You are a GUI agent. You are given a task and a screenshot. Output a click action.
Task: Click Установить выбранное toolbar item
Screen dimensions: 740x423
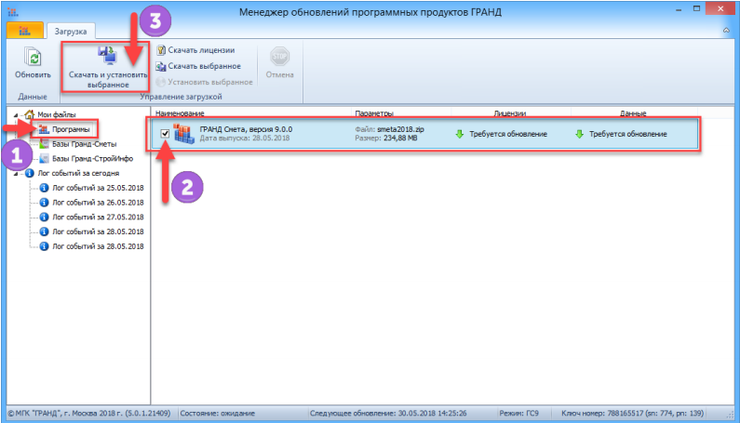(205, 82)
